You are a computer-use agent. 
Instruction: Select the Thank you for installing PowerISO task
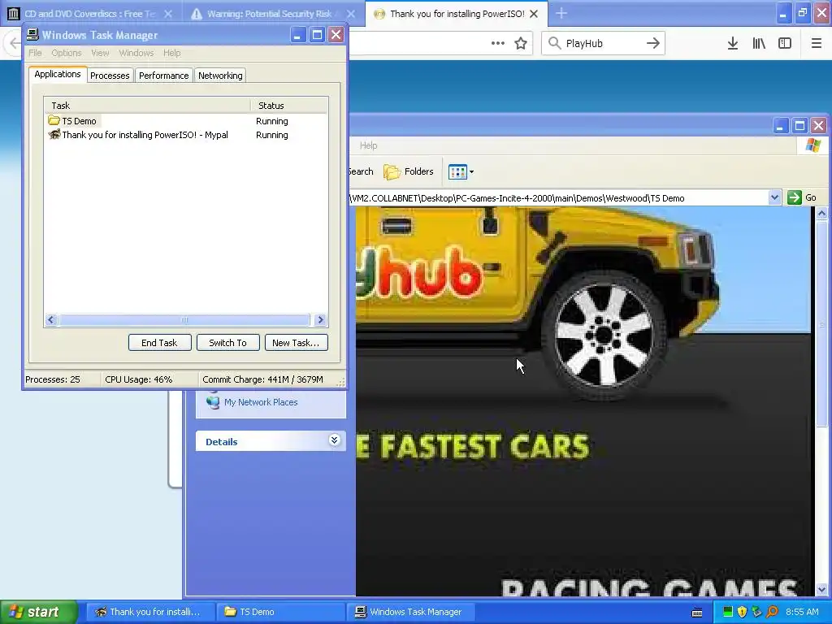coord(186,135)
